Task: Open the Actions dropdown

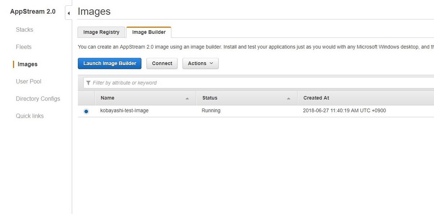Action: coord(200,63)
